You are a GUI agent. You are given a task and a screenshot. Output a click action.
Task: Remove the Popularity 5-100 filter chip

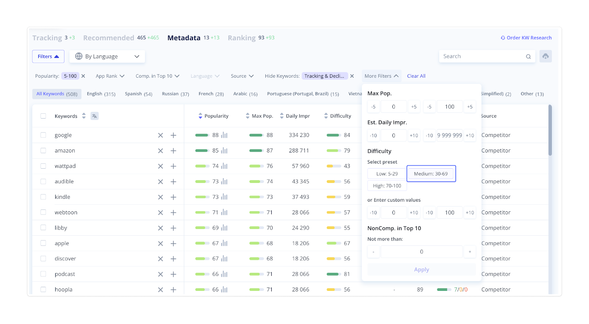pos(83,76)
